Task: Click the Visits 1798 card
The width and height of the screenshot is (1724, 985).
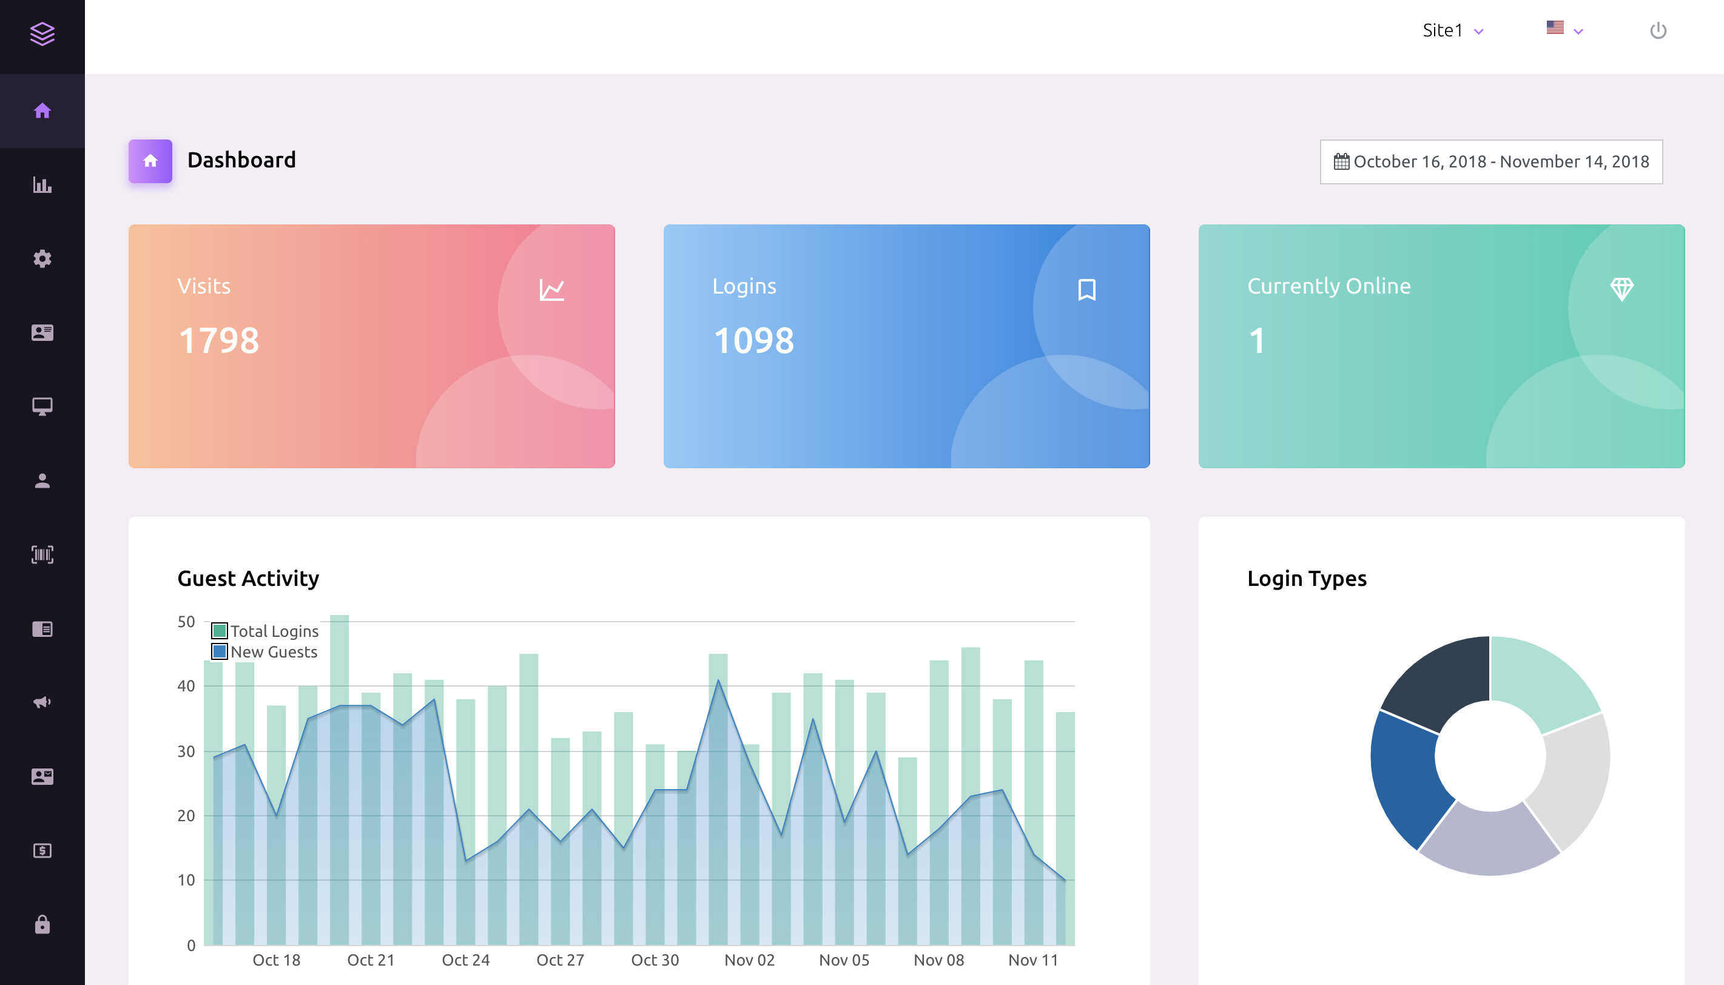Action: pos(371,346)
